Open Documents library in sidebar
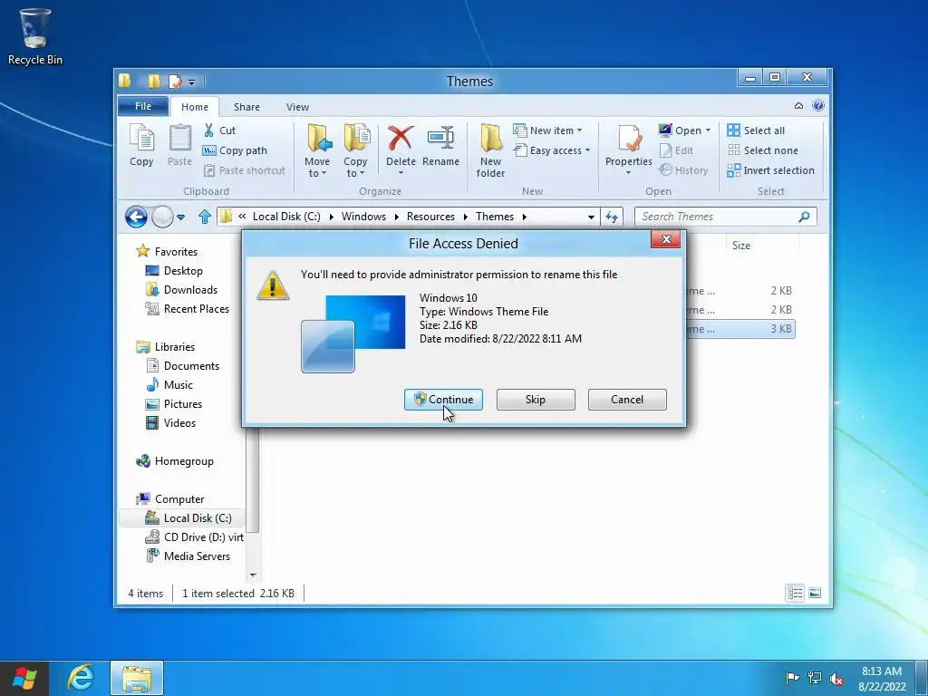 [x=191, y=366]
